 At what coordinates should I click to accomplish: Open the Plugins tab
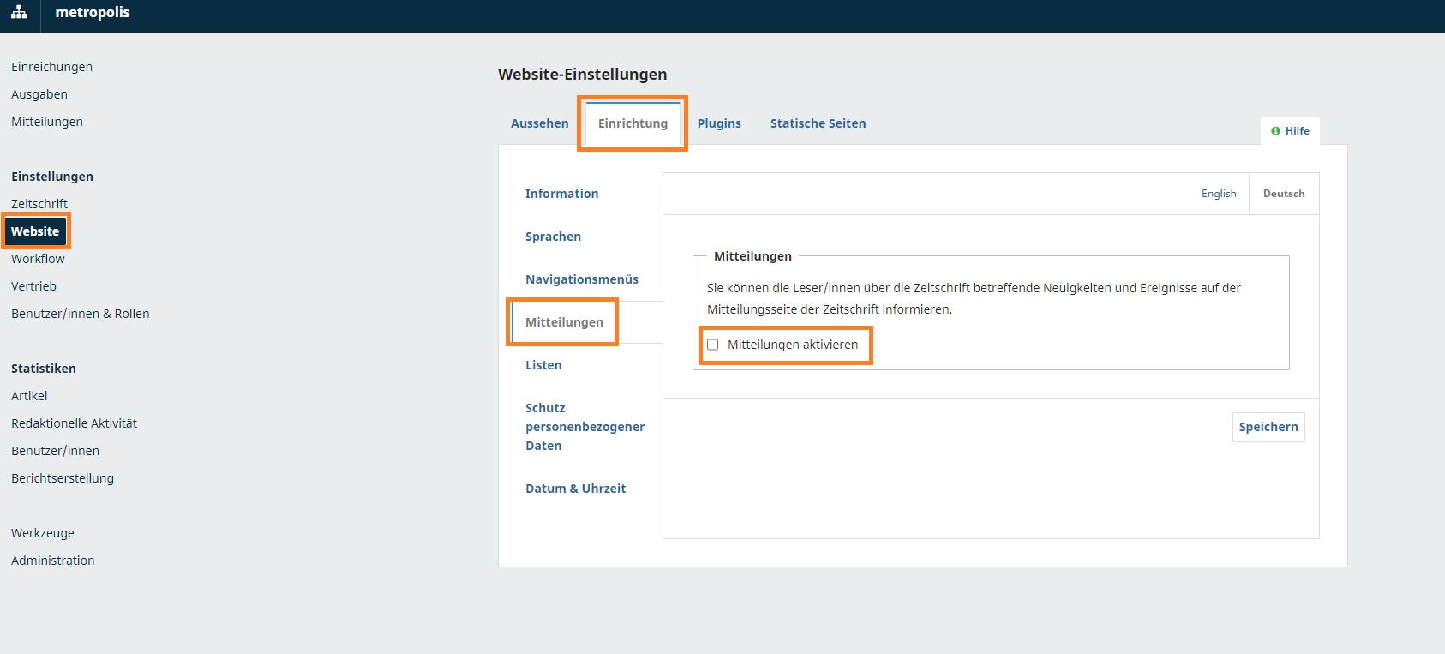718,123
